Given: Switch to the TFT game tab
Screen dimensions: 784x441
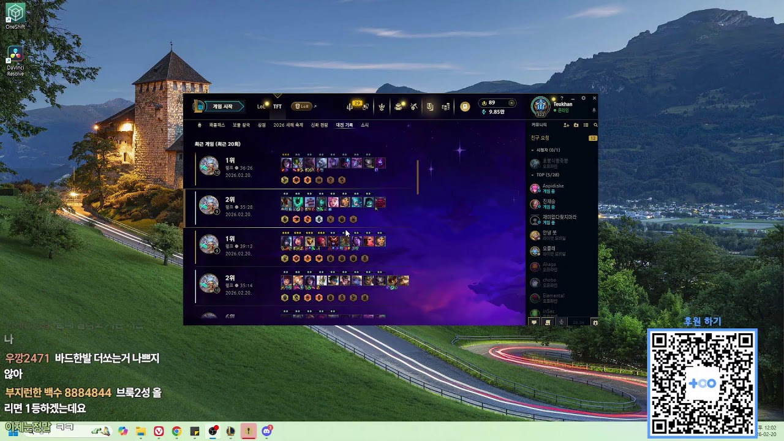Looking at the screenshot, I should (277, 107).
